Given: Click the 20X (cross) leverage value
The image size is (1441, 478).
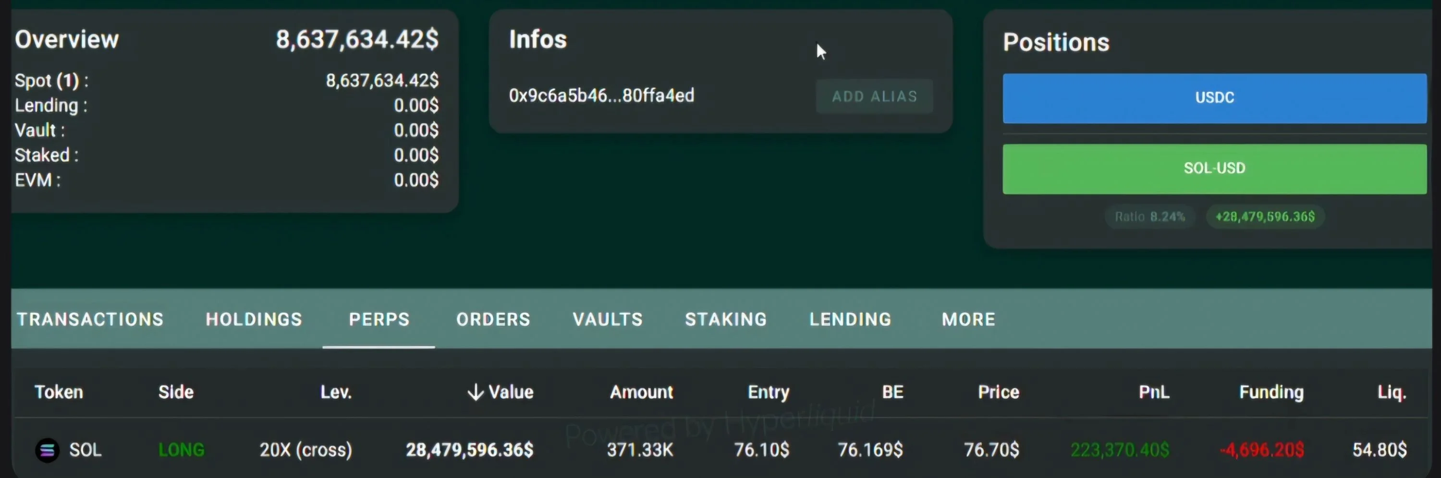Looking at the screenshot, I should [306, 450].
